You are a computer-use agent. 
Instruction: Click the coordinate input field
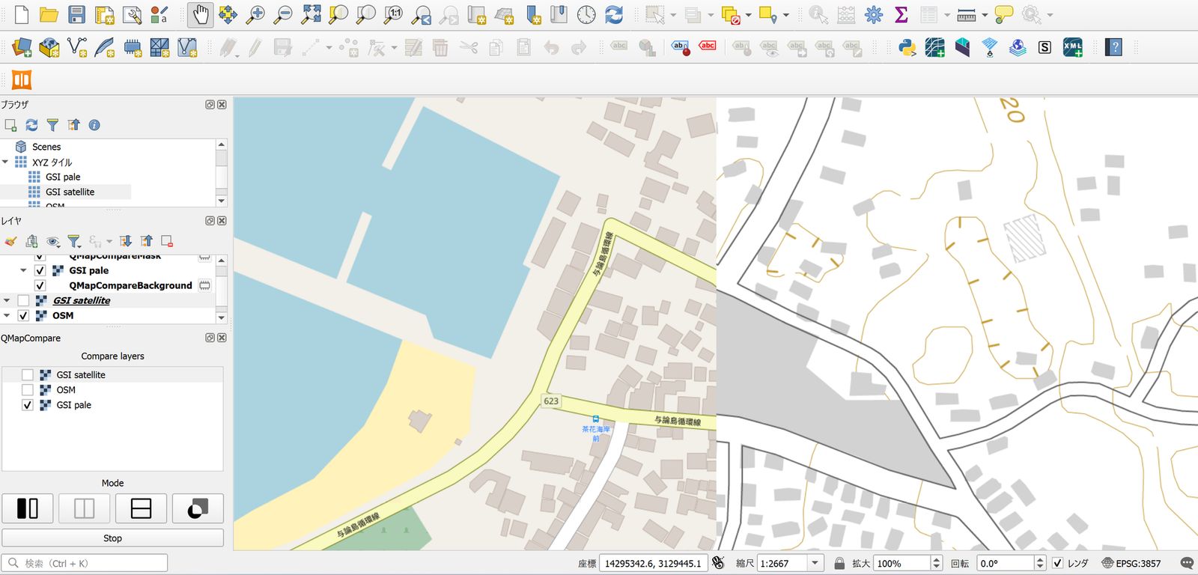tap(653, 563)
